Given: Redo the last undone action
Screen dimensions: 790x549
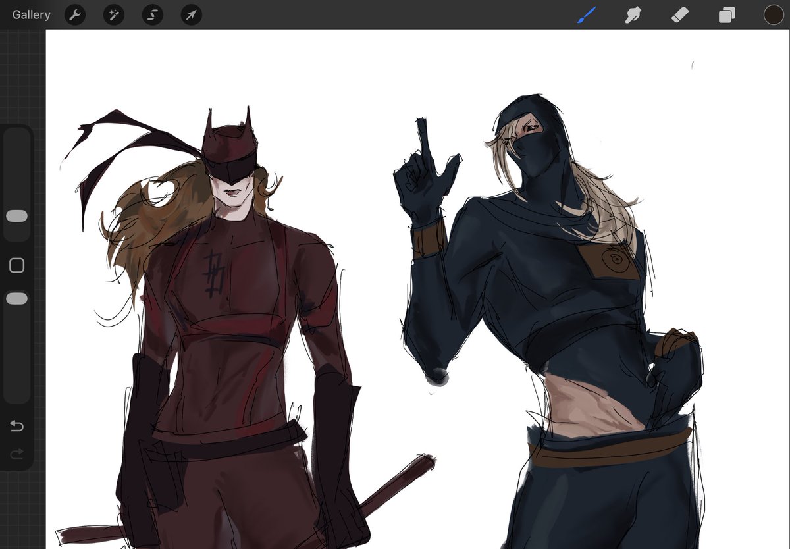Looking at the screenshot, I should point(16,453).
